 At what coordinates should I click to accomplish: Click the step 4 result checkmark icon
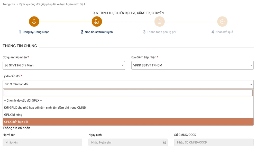[x=222, y=22]
